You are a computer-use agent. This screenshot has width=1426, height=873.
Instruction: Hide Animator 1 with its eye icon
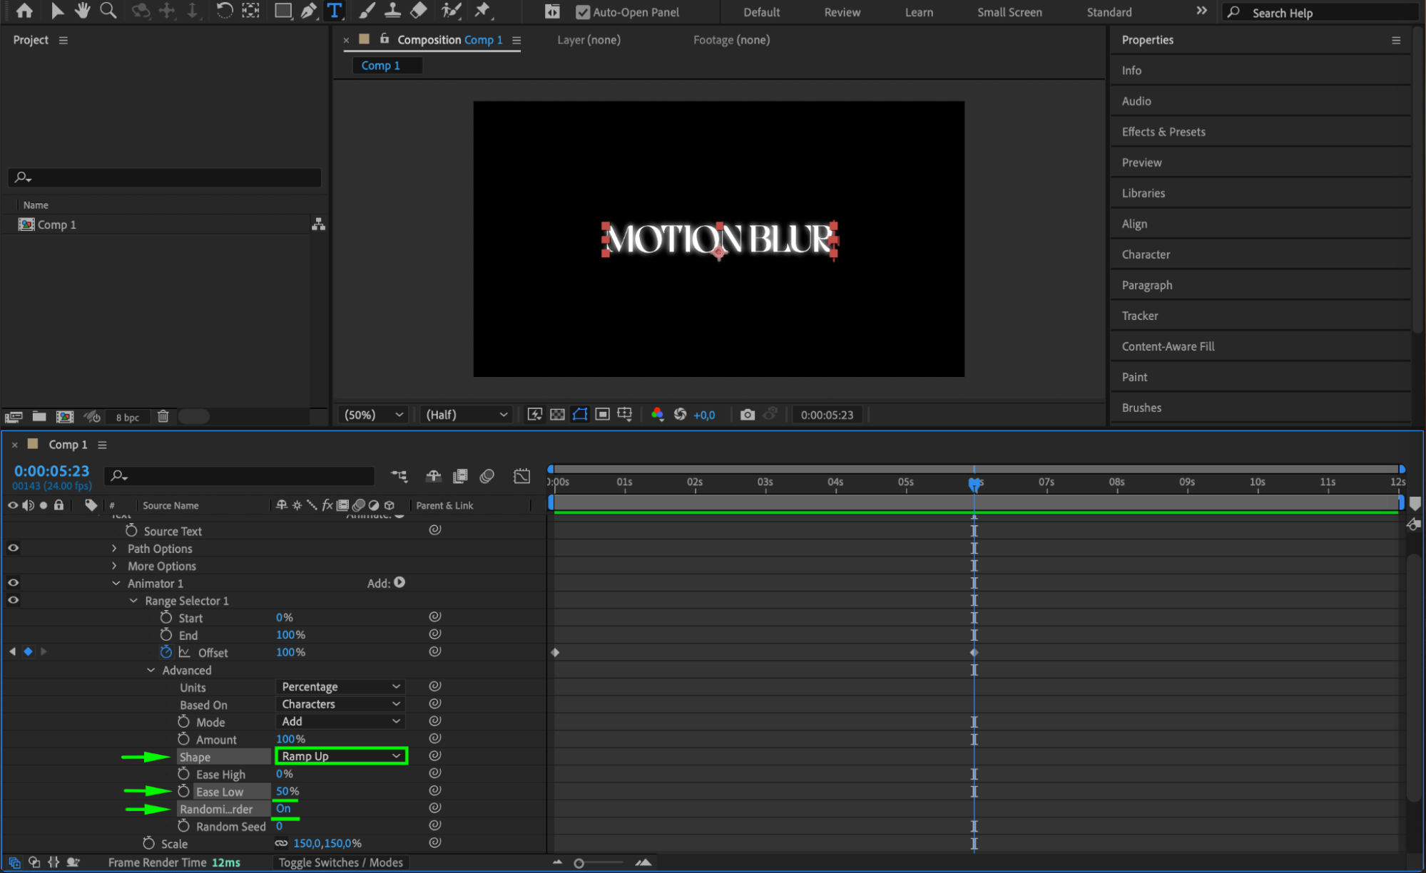click(14, 583)
